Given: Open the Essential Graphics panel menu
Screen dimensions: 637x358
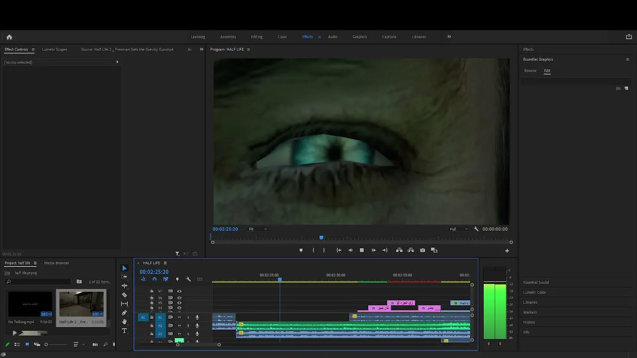Looking at the screenshot, I should tap(628, 60).
